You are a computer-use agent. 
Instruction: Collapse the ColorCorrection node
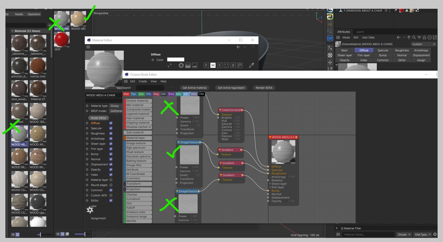(x=220, y=110)
